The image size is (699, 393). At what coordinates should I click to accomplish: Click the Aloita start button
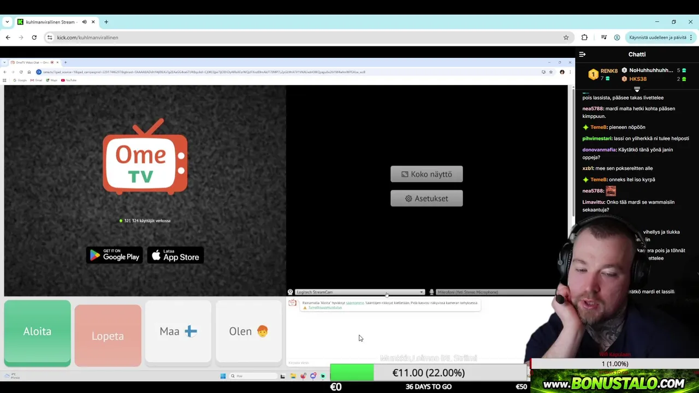pyautogui.click(x=37, y=332)
